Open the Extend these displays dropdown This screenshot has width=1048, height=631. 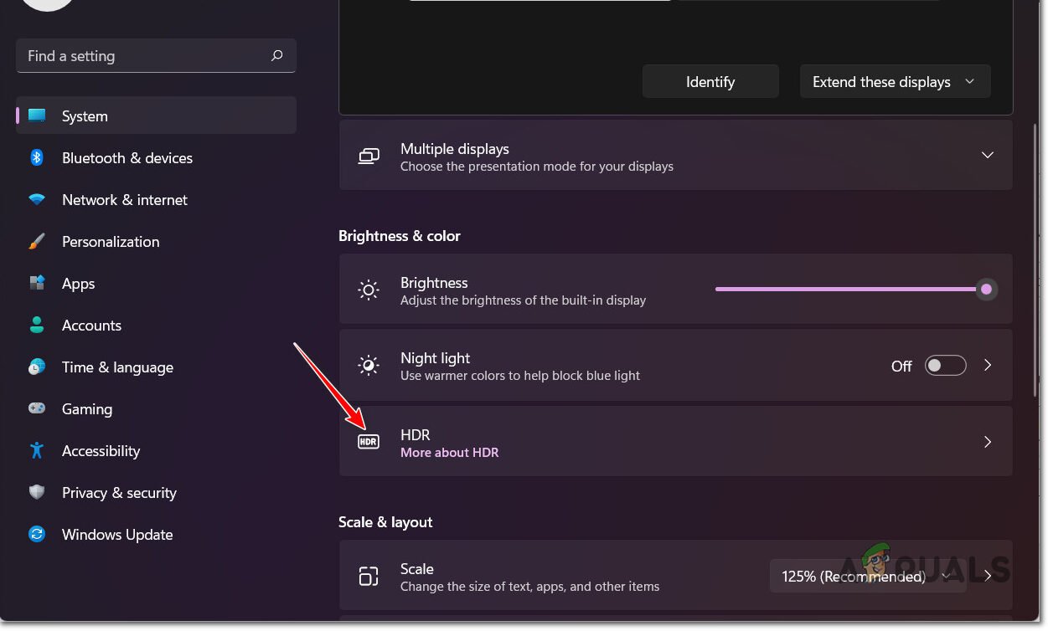coord(895,82)
